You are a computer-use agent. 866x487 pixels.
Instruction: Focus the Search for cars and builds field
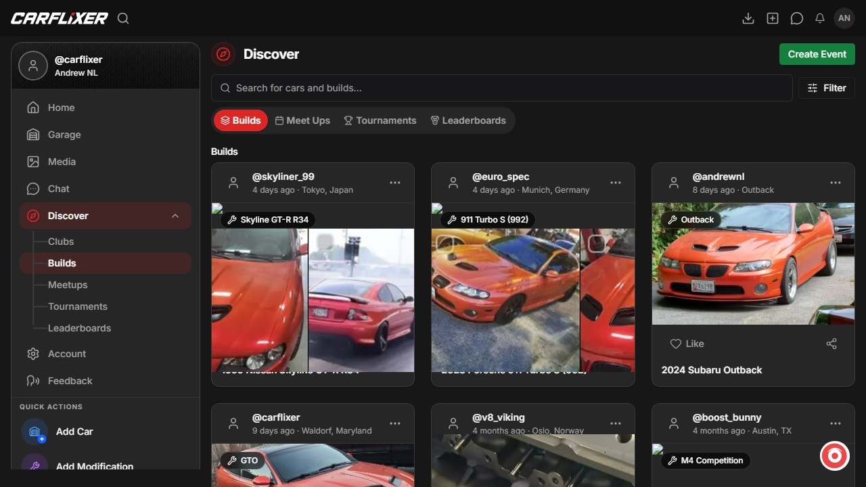click(x=501, y=88)
